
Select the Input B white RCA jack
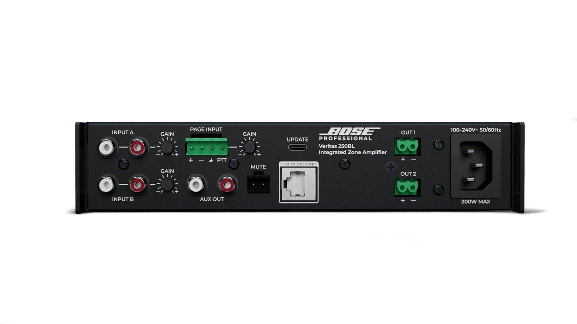[x=106, y=184]
